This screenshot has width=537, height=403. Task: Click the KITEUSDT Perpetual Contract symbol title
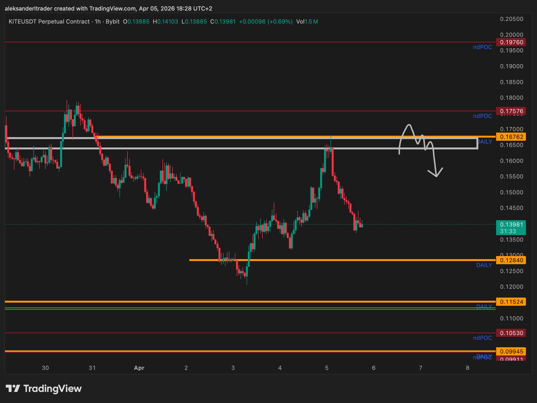49,21
